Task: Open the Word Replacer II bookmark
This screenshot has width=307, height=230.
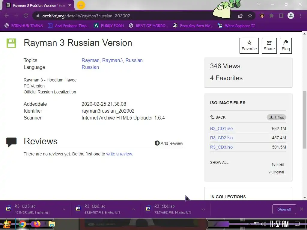Action: pos(236,26)
